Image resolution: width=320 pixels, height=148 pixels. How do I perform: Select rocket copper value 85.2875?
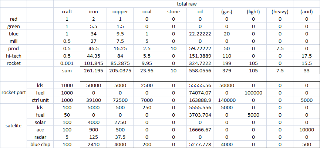pos(120,63)
